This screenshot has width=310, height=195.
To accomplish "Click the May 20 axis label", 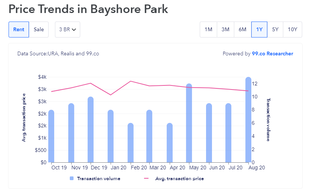I will pos(198,168).
